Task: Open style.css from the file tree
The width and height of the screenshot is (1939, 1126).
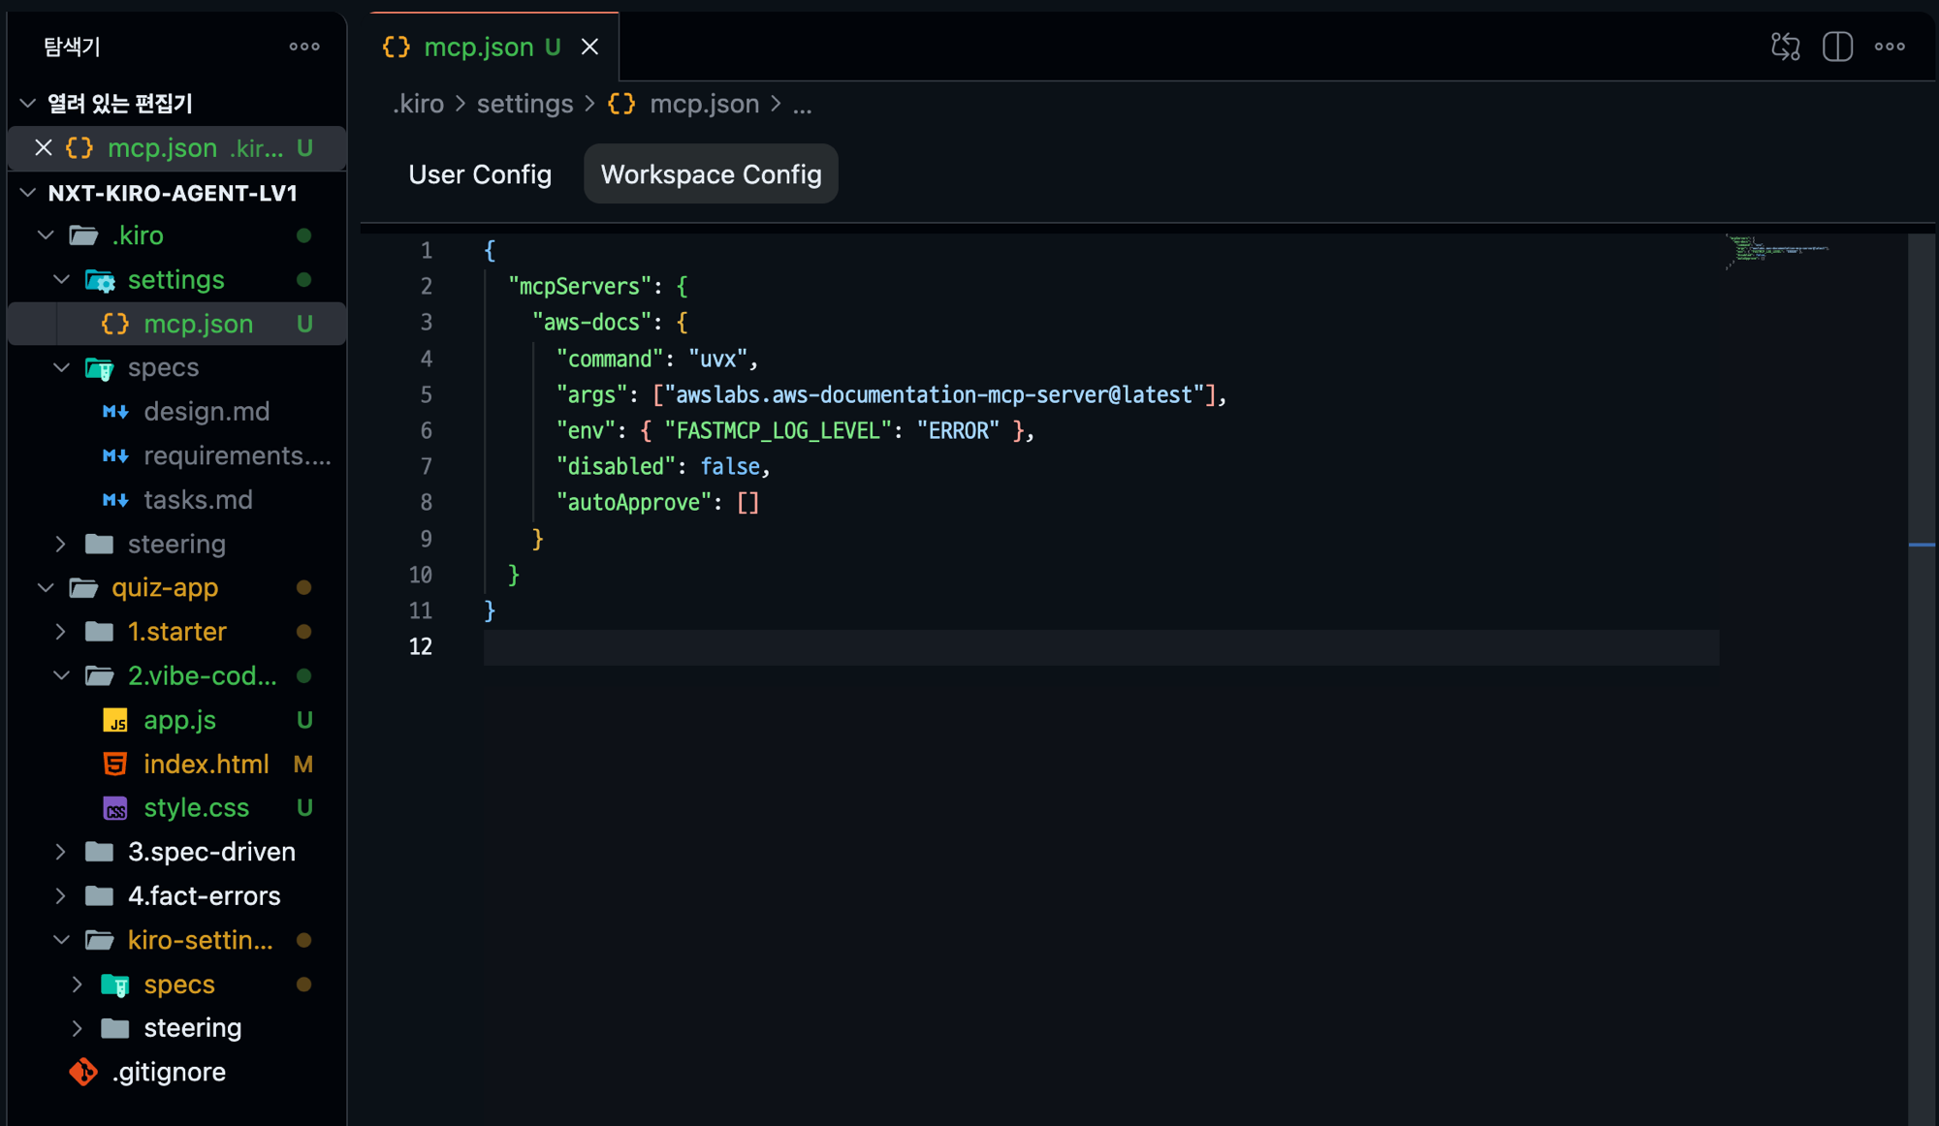Action: pos(196,808)
